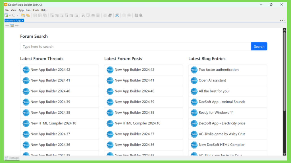
Task: Click the scrollbar down arrow
Action: 284,154
